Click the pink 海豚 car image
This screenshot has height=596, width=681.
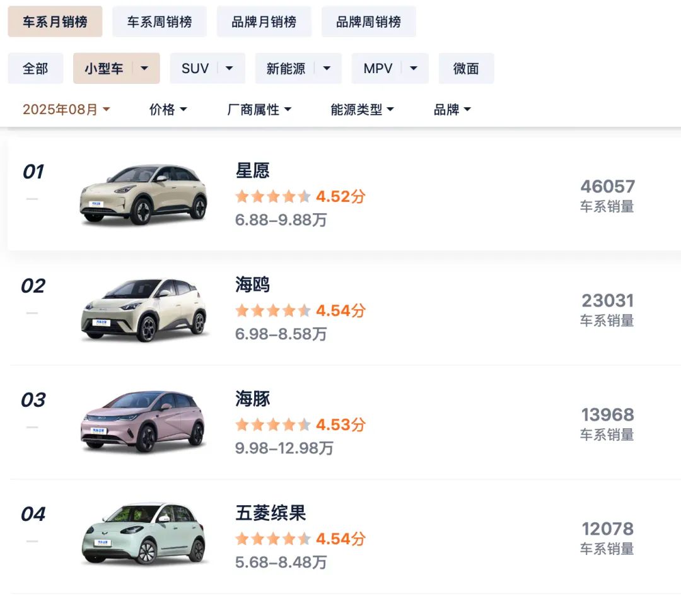[144, 422]
